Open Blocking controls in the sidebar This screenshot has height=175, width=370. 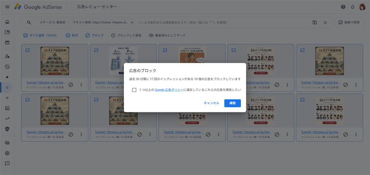7,67
